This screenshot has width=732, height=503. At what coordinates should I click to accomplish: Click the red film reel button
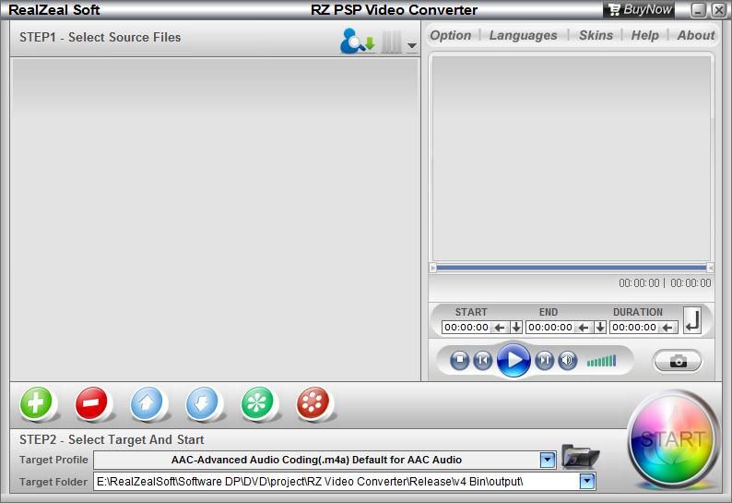(313, 403)
